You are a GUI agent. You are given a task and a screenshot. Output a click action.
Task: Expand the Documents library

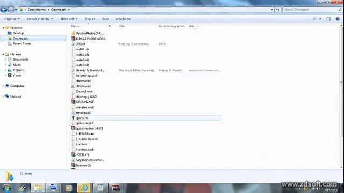(x=6, y=60)
